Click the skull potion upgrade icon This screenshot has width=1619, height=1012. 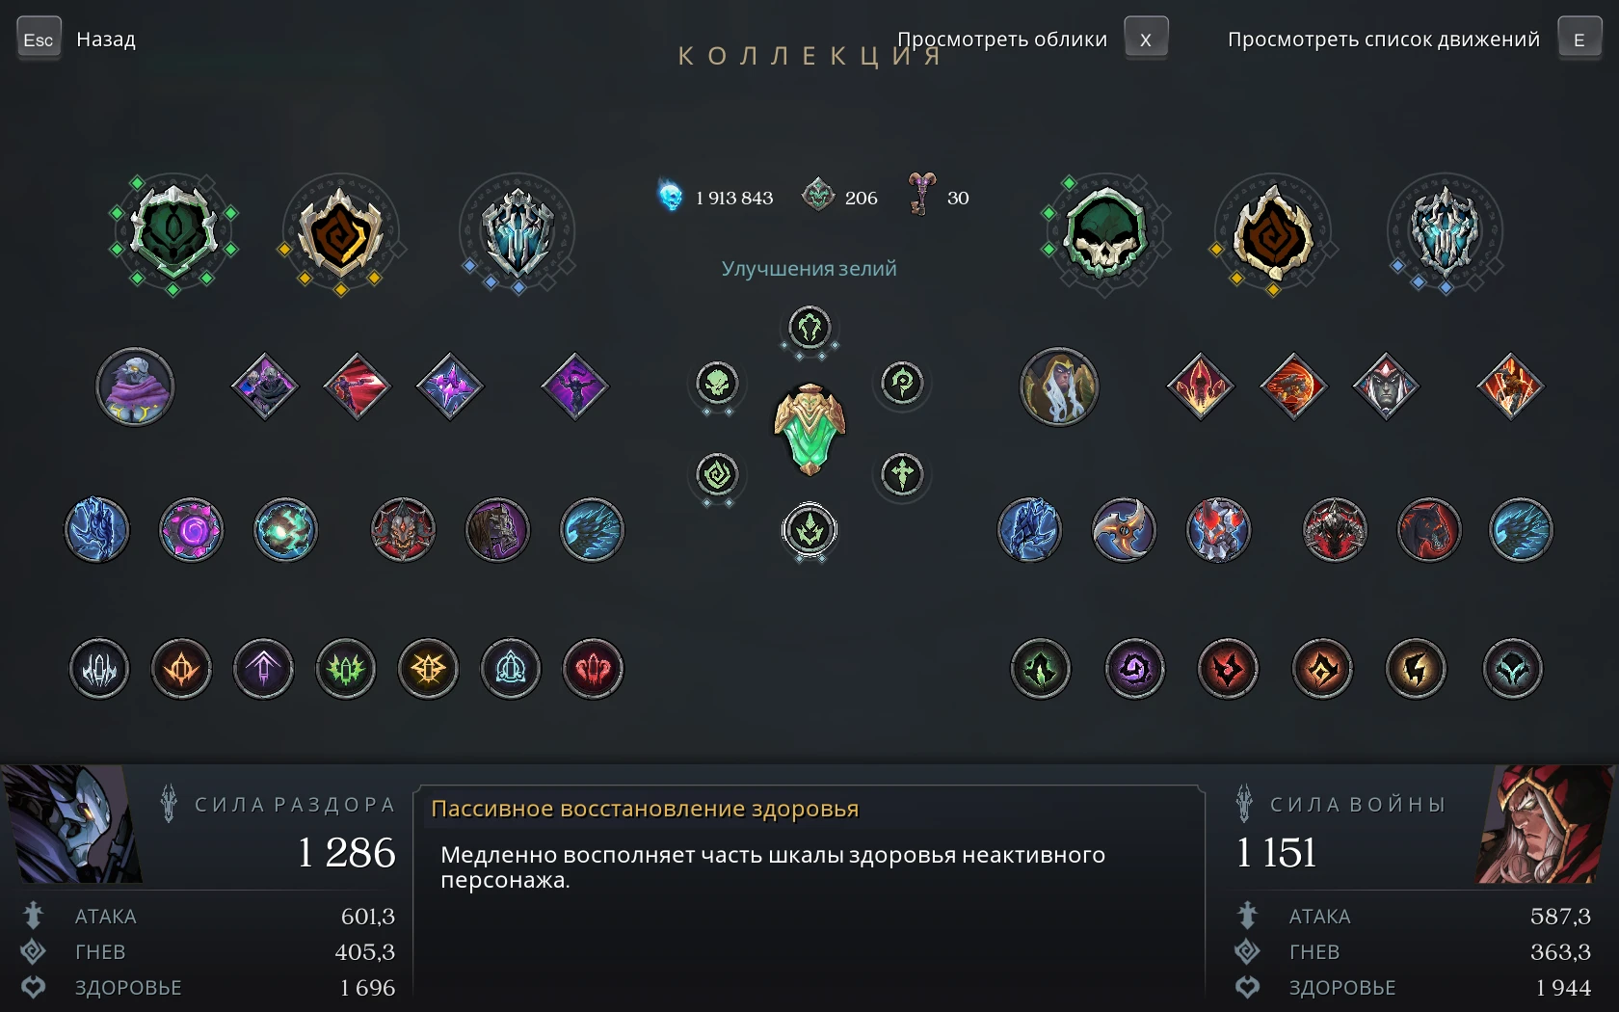pyautogui.click(x=717, y=384)
